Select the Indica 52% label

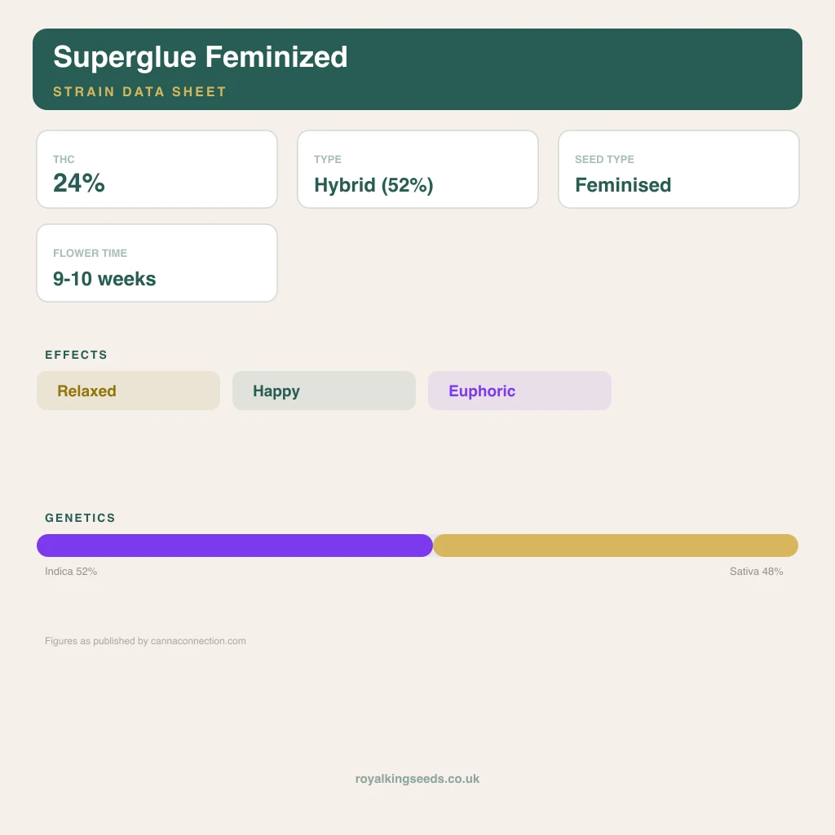(71, 572)
